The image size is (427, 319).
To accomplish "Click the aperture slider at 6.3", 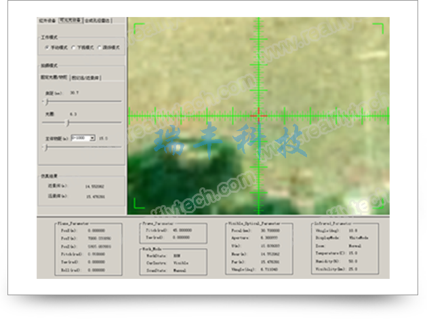I will (x=67, y=123).
